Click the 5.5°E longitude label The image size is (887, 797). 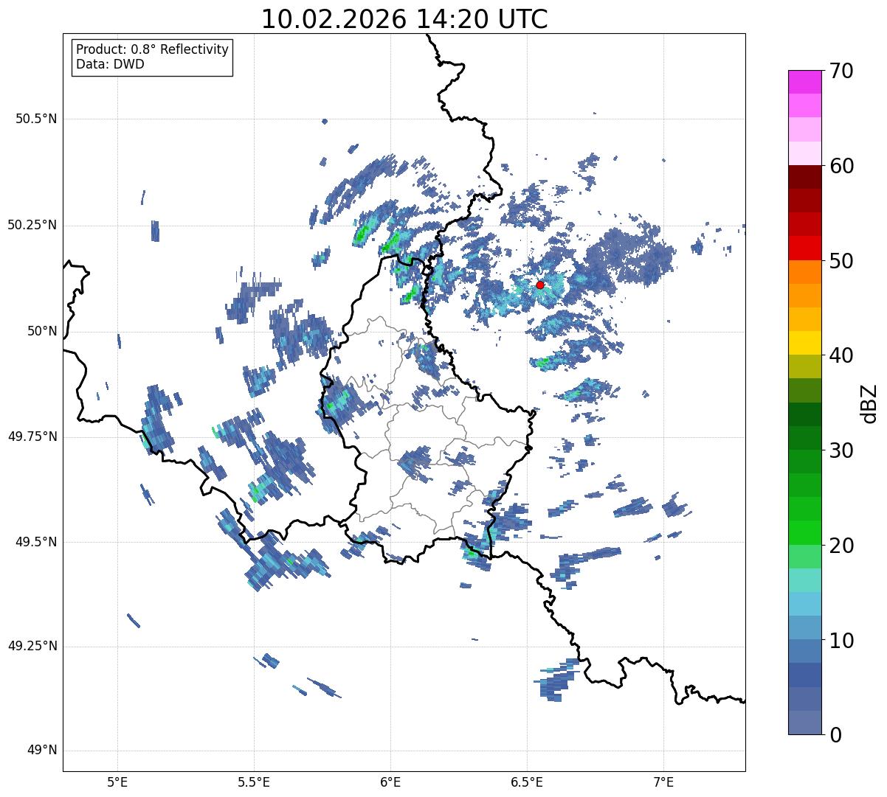[x=254, y=782]
